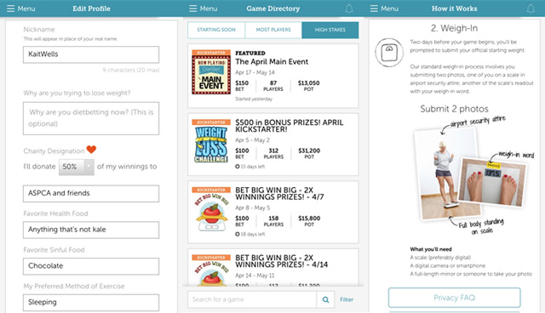Open The April Main Event game thumbnail
The width and height of the screenshot is (545, 313).
point(211,72)
